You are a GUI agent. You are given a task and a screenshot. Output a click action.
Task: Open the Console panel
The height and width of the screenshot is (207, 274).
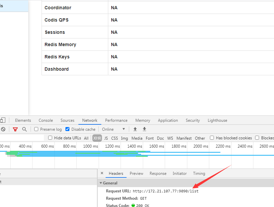tap(46, 120)
